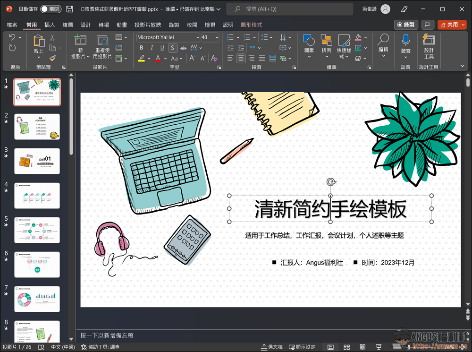The image size is (472, 352).
Task: Expand numbering list options
Action: pos(254,37)
